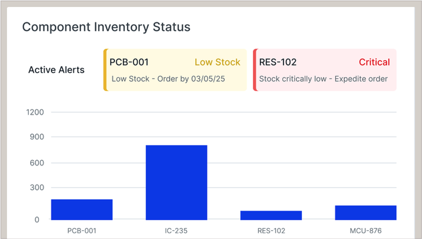Click the RES-102 x-axis label
This screenshot has height=239, width=422.
pos(271,230)
